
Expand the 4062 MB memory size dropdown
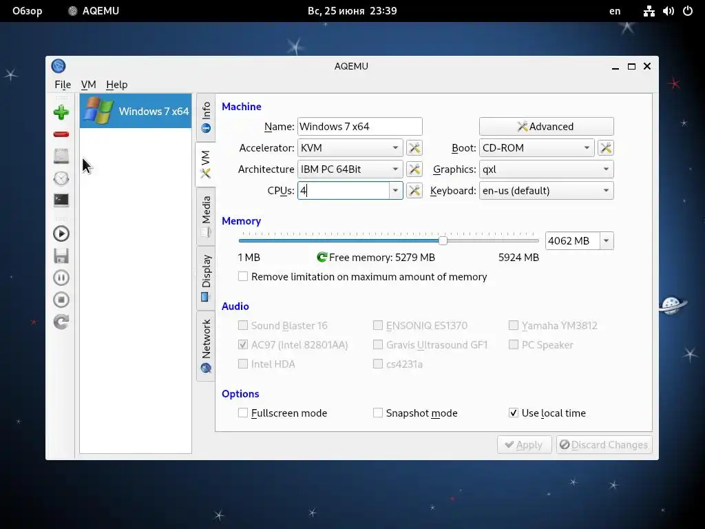[x=606, y=240]
